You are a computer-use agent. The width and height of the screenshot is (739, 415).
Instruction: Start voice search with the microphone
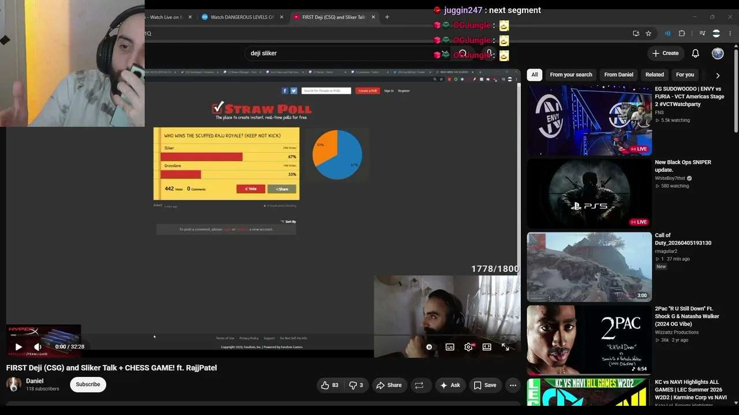click(x=489, y=54)
